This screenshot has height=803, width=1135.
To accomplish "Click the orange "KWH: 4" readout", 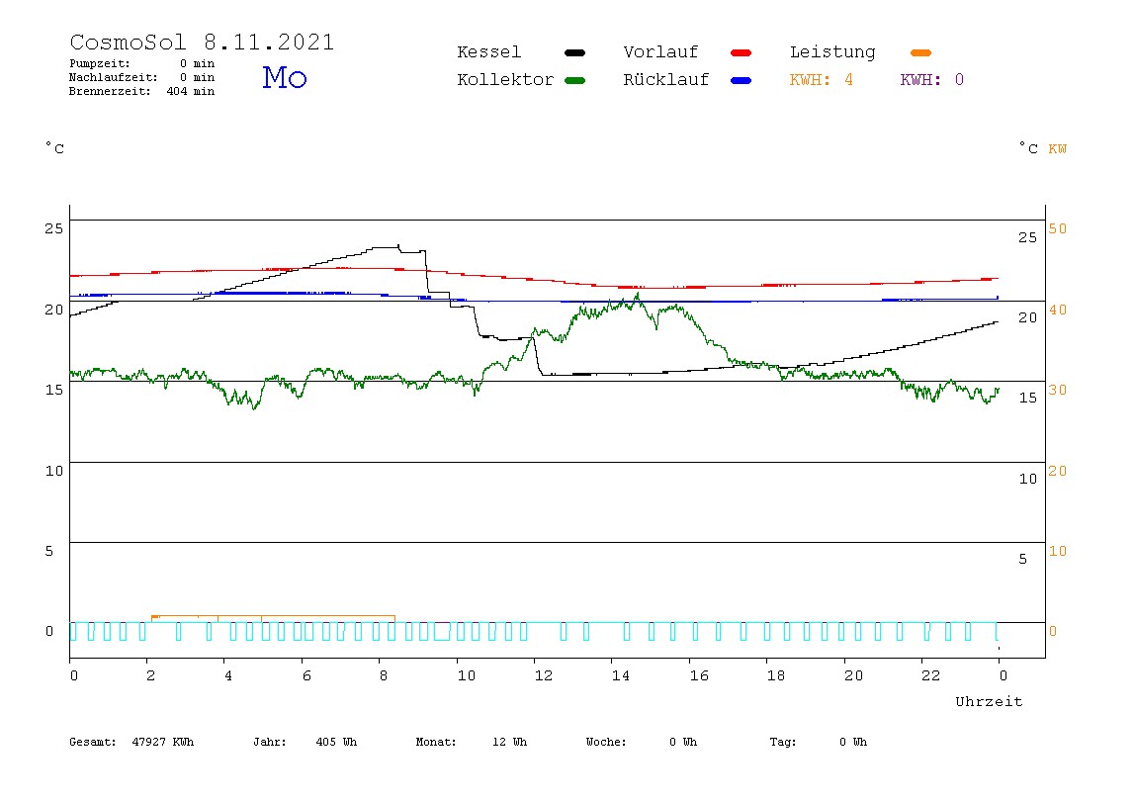I will tap(822, 80).
